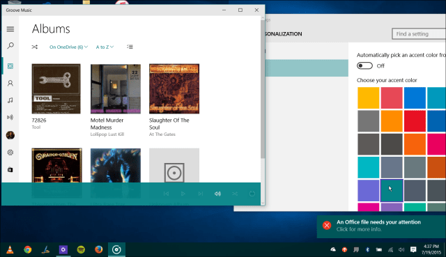Expand the A to Z sort dropdown
Screen dimensions: 446x257
coord(105,47)
